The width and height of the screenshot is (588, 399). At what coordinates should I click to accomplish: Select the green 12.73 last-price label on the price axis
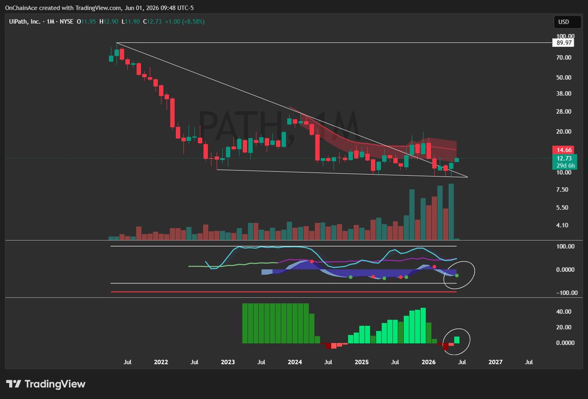(565, 158)
